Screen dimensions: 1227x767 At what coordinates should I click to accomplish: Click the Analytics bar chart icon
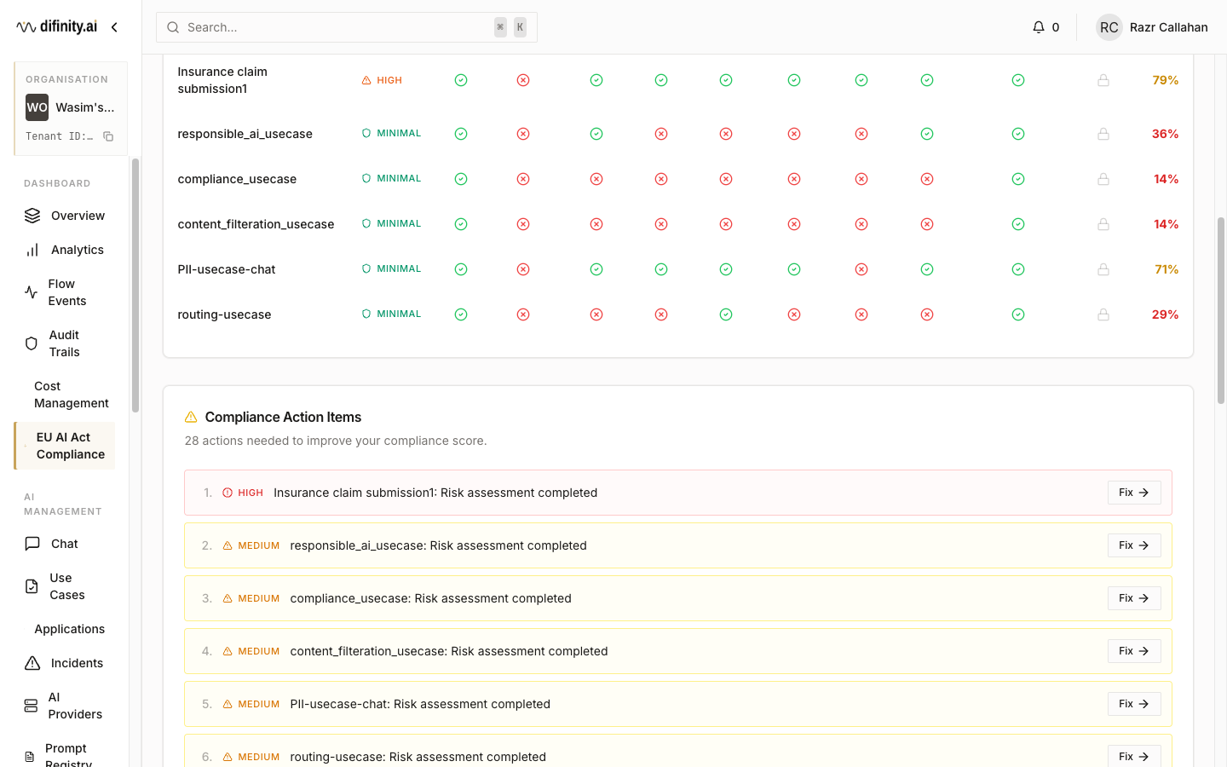[32, 250]
